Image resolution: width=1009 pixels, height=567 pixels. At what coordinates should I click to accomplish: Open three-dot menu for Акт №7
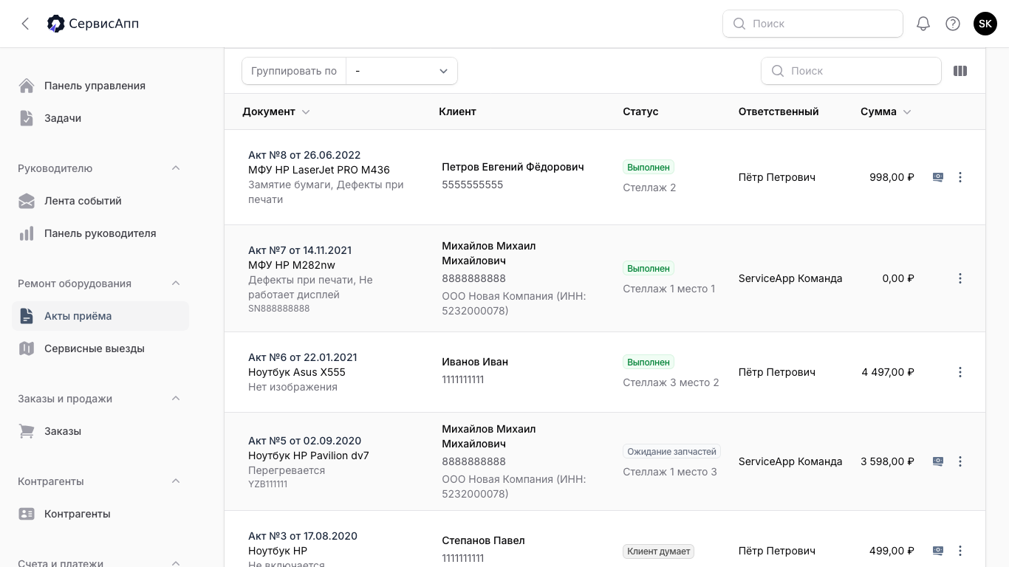(x=960, y=278)
